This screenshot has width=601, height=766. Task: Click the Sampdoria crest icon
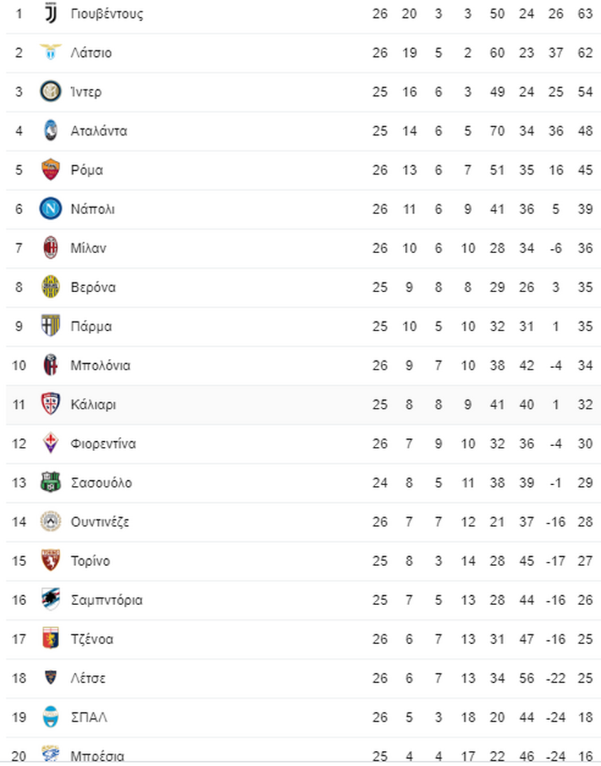coord(50,599)
